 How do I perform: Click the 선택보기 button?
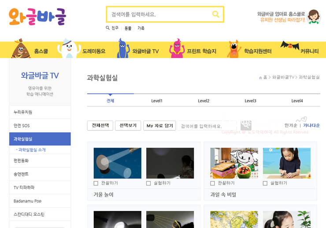pyautogui.click(x=128, y=125)
